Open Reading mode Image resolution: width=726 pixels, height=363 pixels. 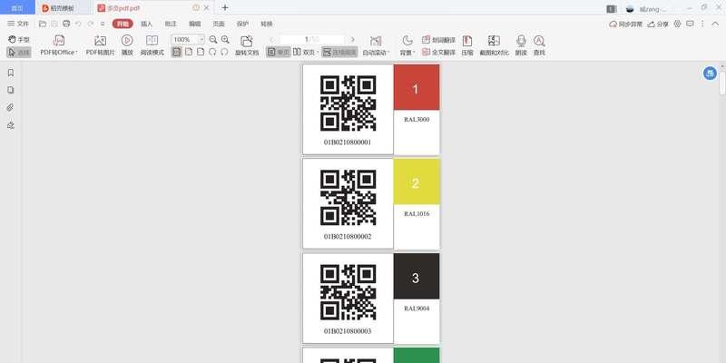[152, 46]
